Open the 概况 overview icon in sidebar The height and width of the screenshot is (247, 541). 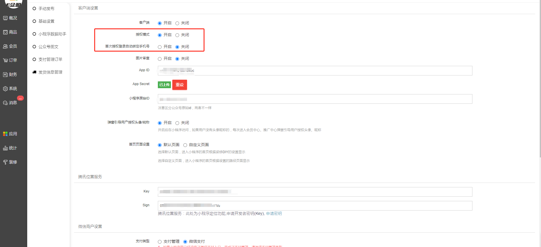5,18
